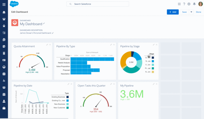The height and width of the screenshot is (119, 204).
Task: Expand the Save dropdown arrow
Action: click(x=191, y=12)
